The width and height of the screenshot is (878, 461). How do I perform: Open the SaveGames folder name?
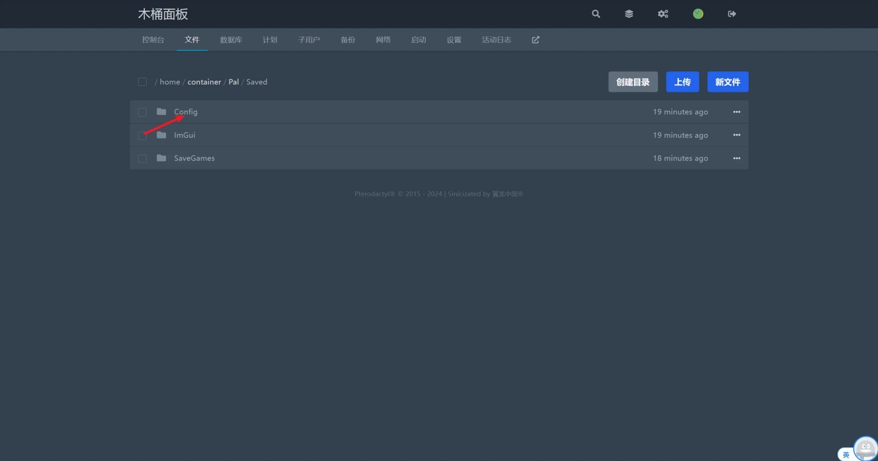pos(194,158)
